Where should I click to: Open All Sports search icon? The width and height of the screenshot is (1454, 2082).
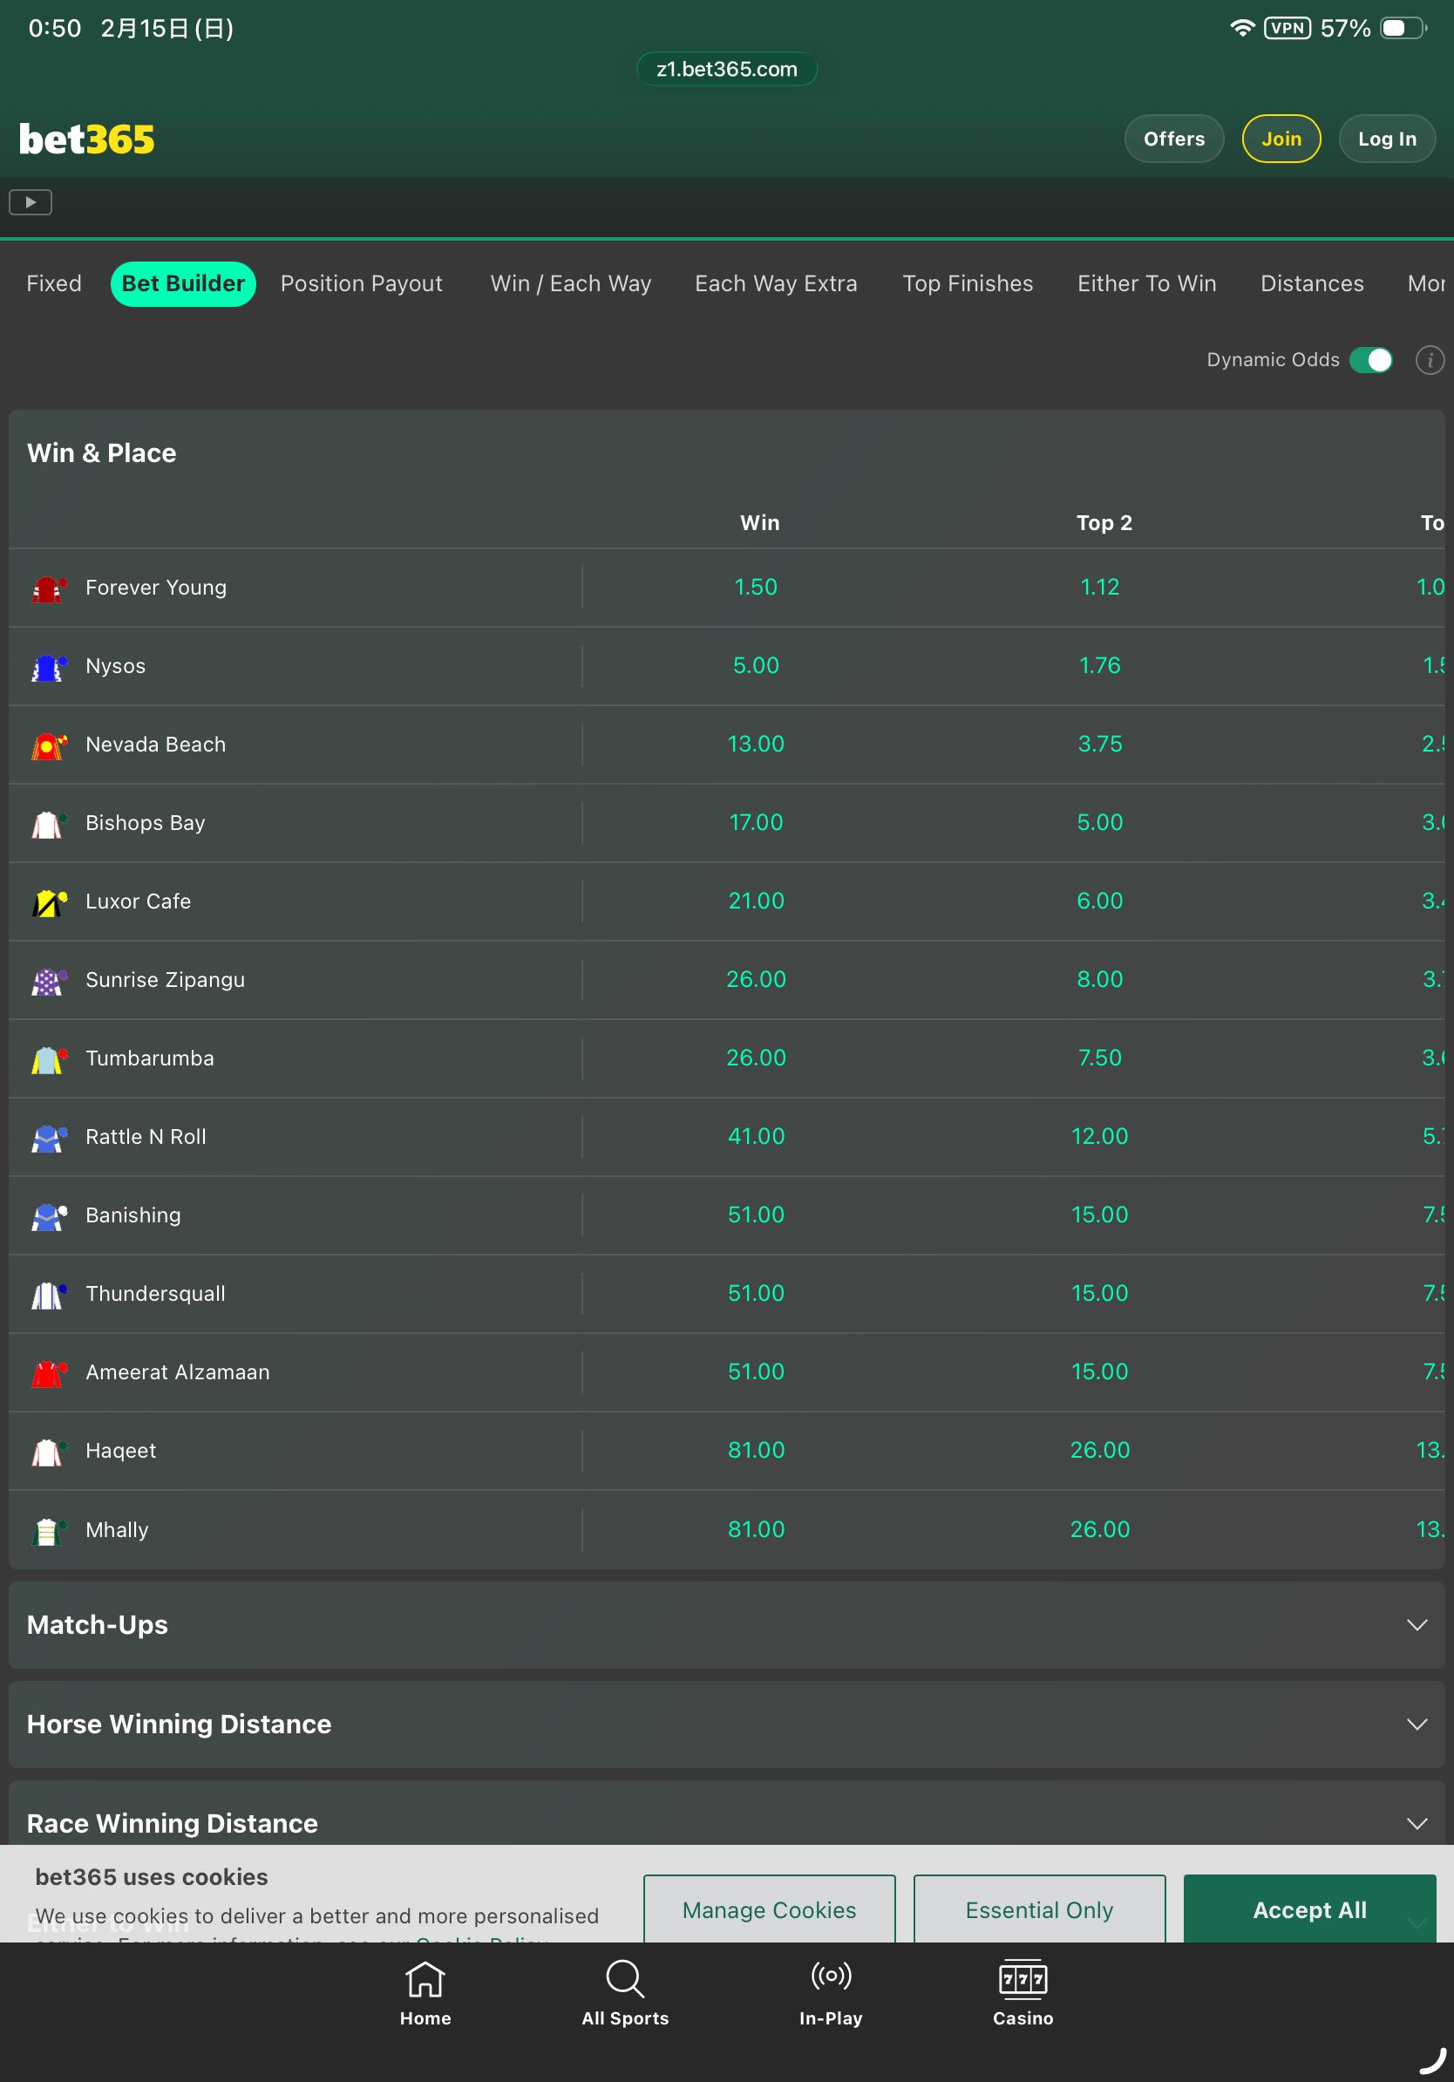[x=624, y=1979]
